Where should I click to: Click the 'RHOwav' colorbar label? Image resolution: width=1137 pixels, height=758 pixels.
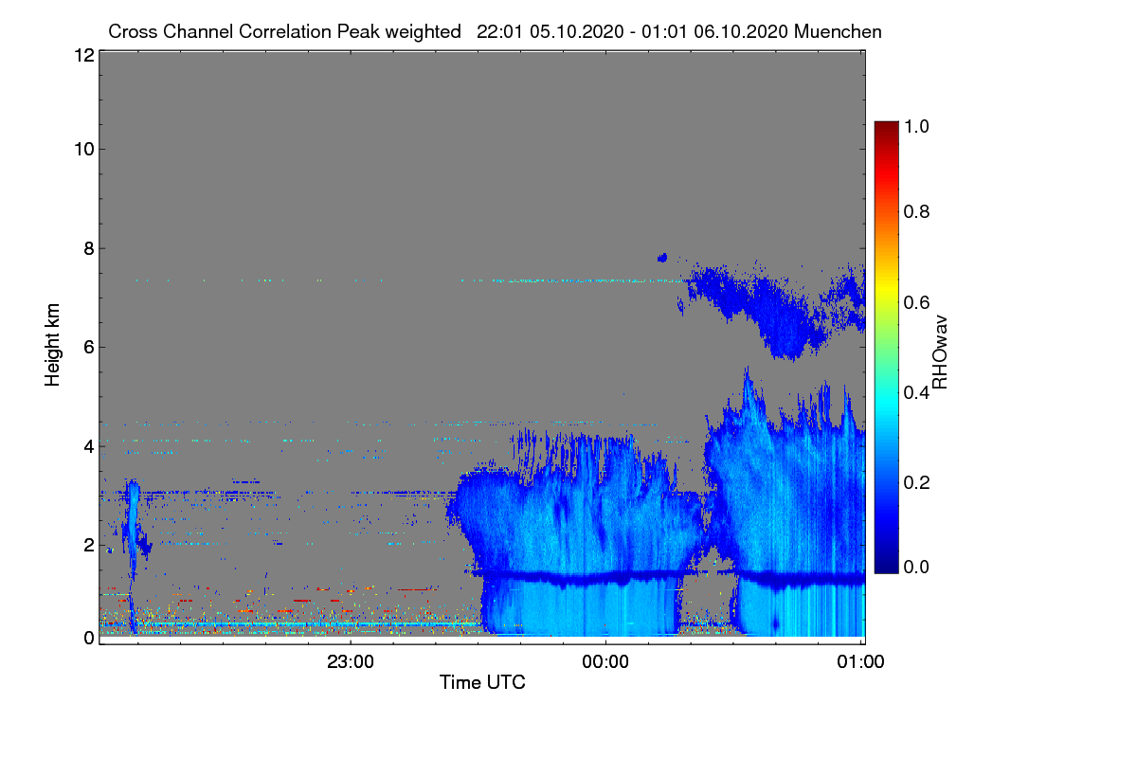point(940,352)
